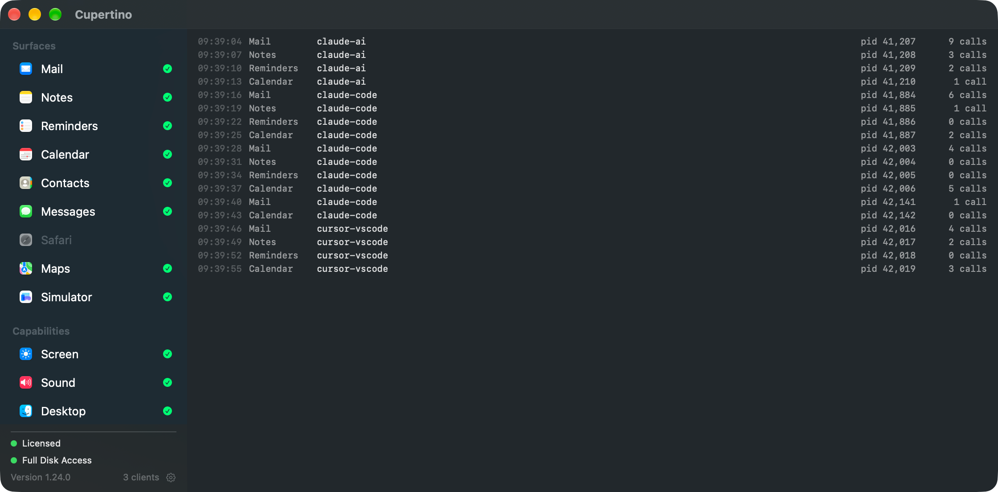Click pid 42,019 in the log
Image resolution: width=998 pixels, height=492 pixels.
(888, 269)
